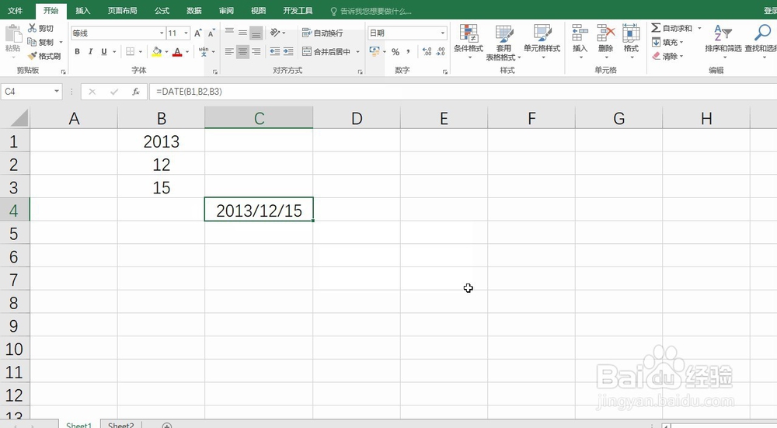Open the borders icon in the Font group

131,51
